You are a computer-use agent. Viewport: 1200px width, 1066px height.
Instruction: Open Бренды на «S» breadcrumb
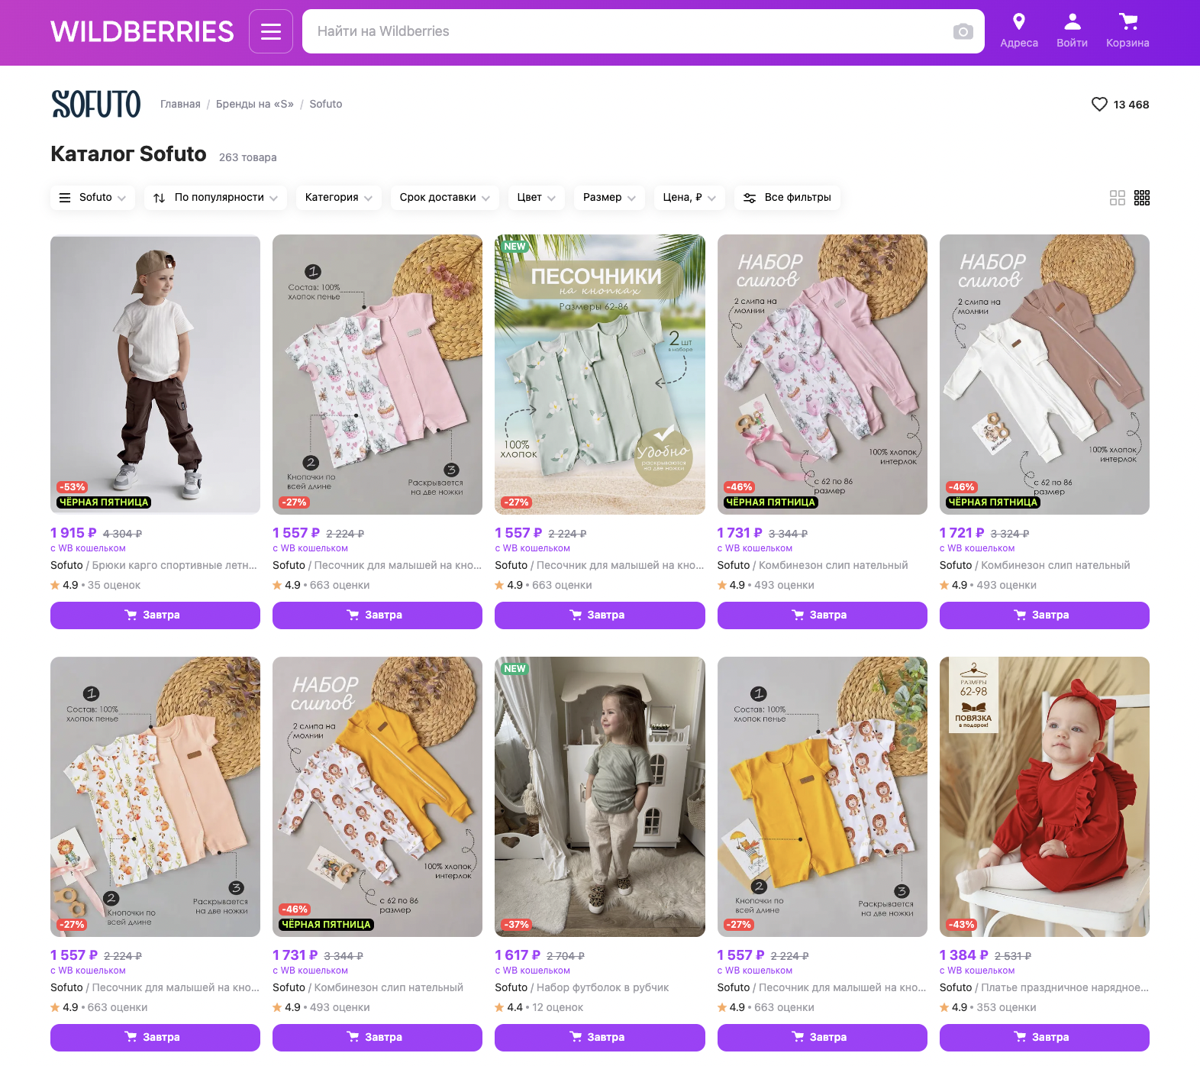point(255,104)
